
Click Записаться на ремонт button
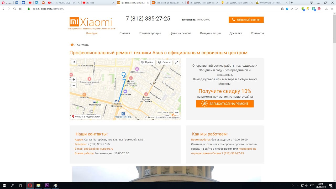coord(225,104)
